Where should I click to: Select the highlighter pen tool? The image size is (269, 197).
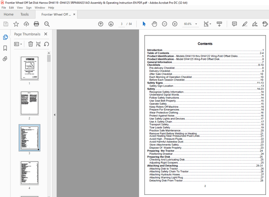pyautogui.click(x=245, y=24)
